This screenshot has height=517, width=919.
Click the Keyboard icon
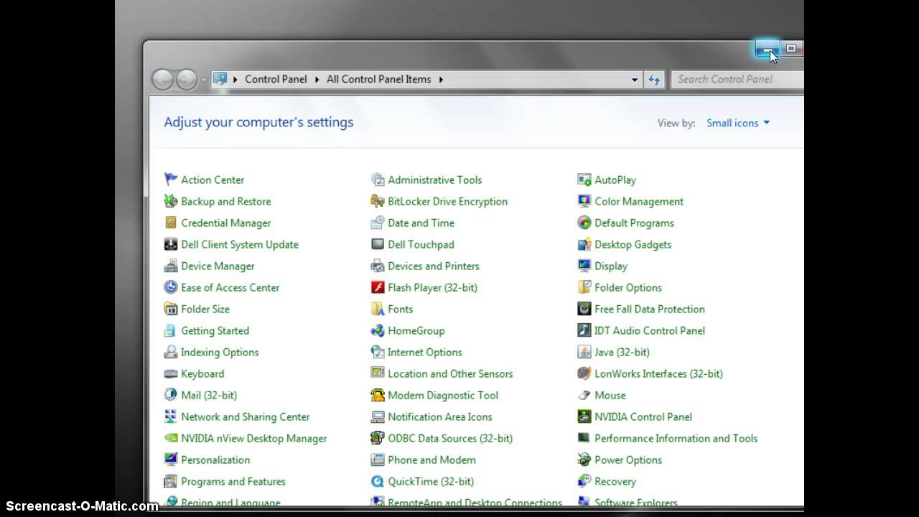tap(170, 373)
